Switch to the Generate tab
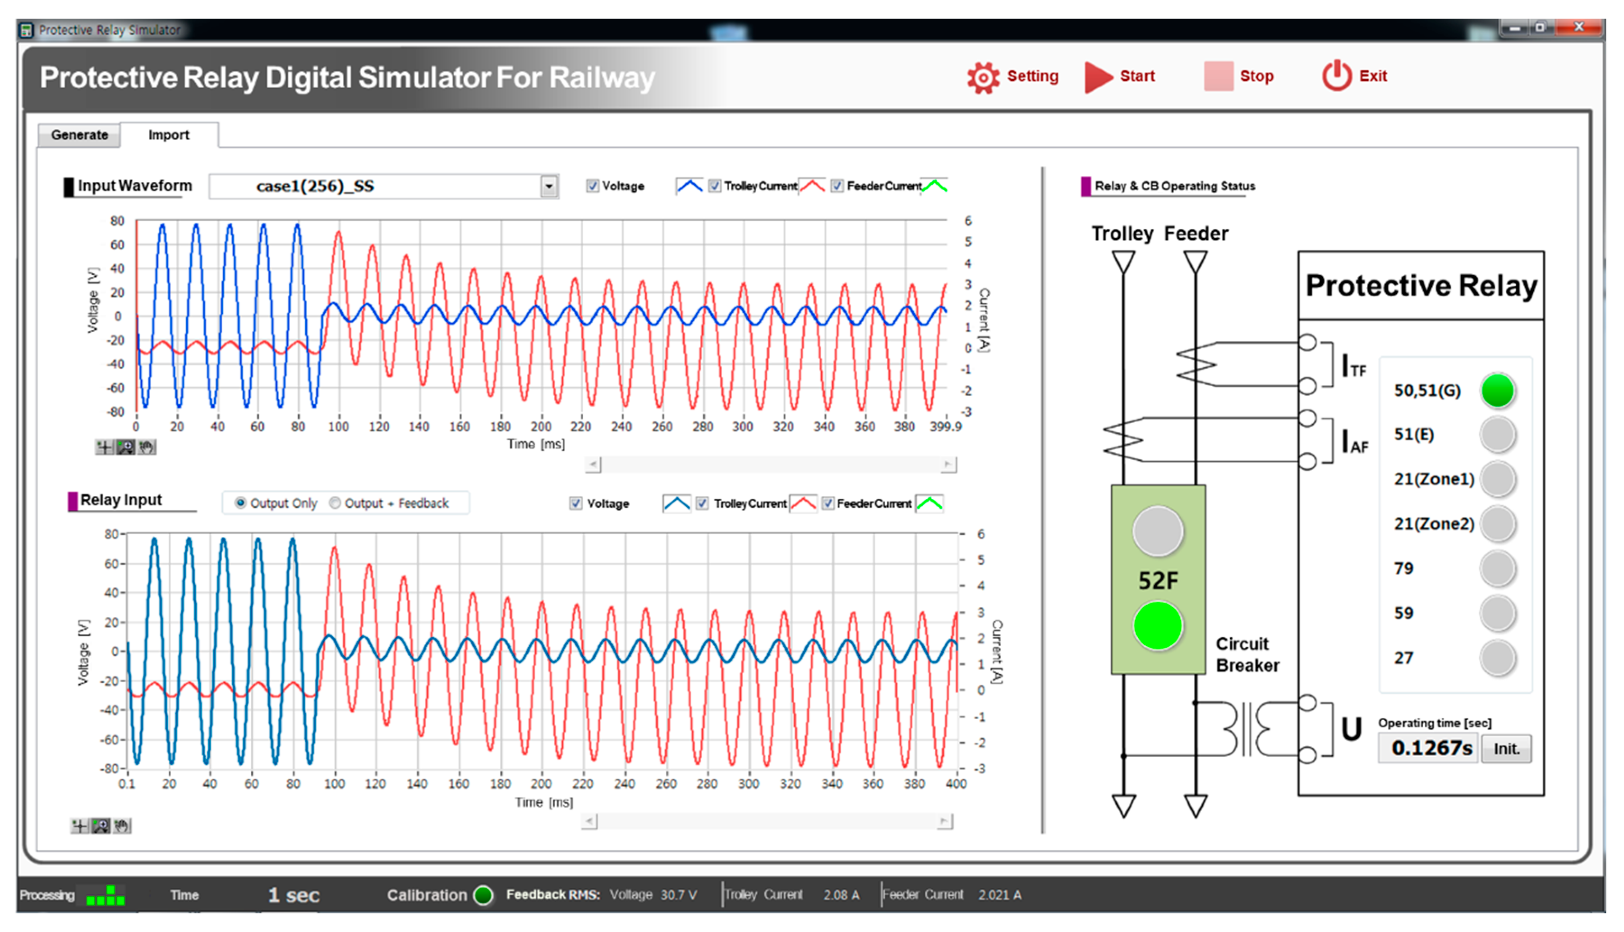The height and width of the screenshot is (932, 1624). [79, 135]
